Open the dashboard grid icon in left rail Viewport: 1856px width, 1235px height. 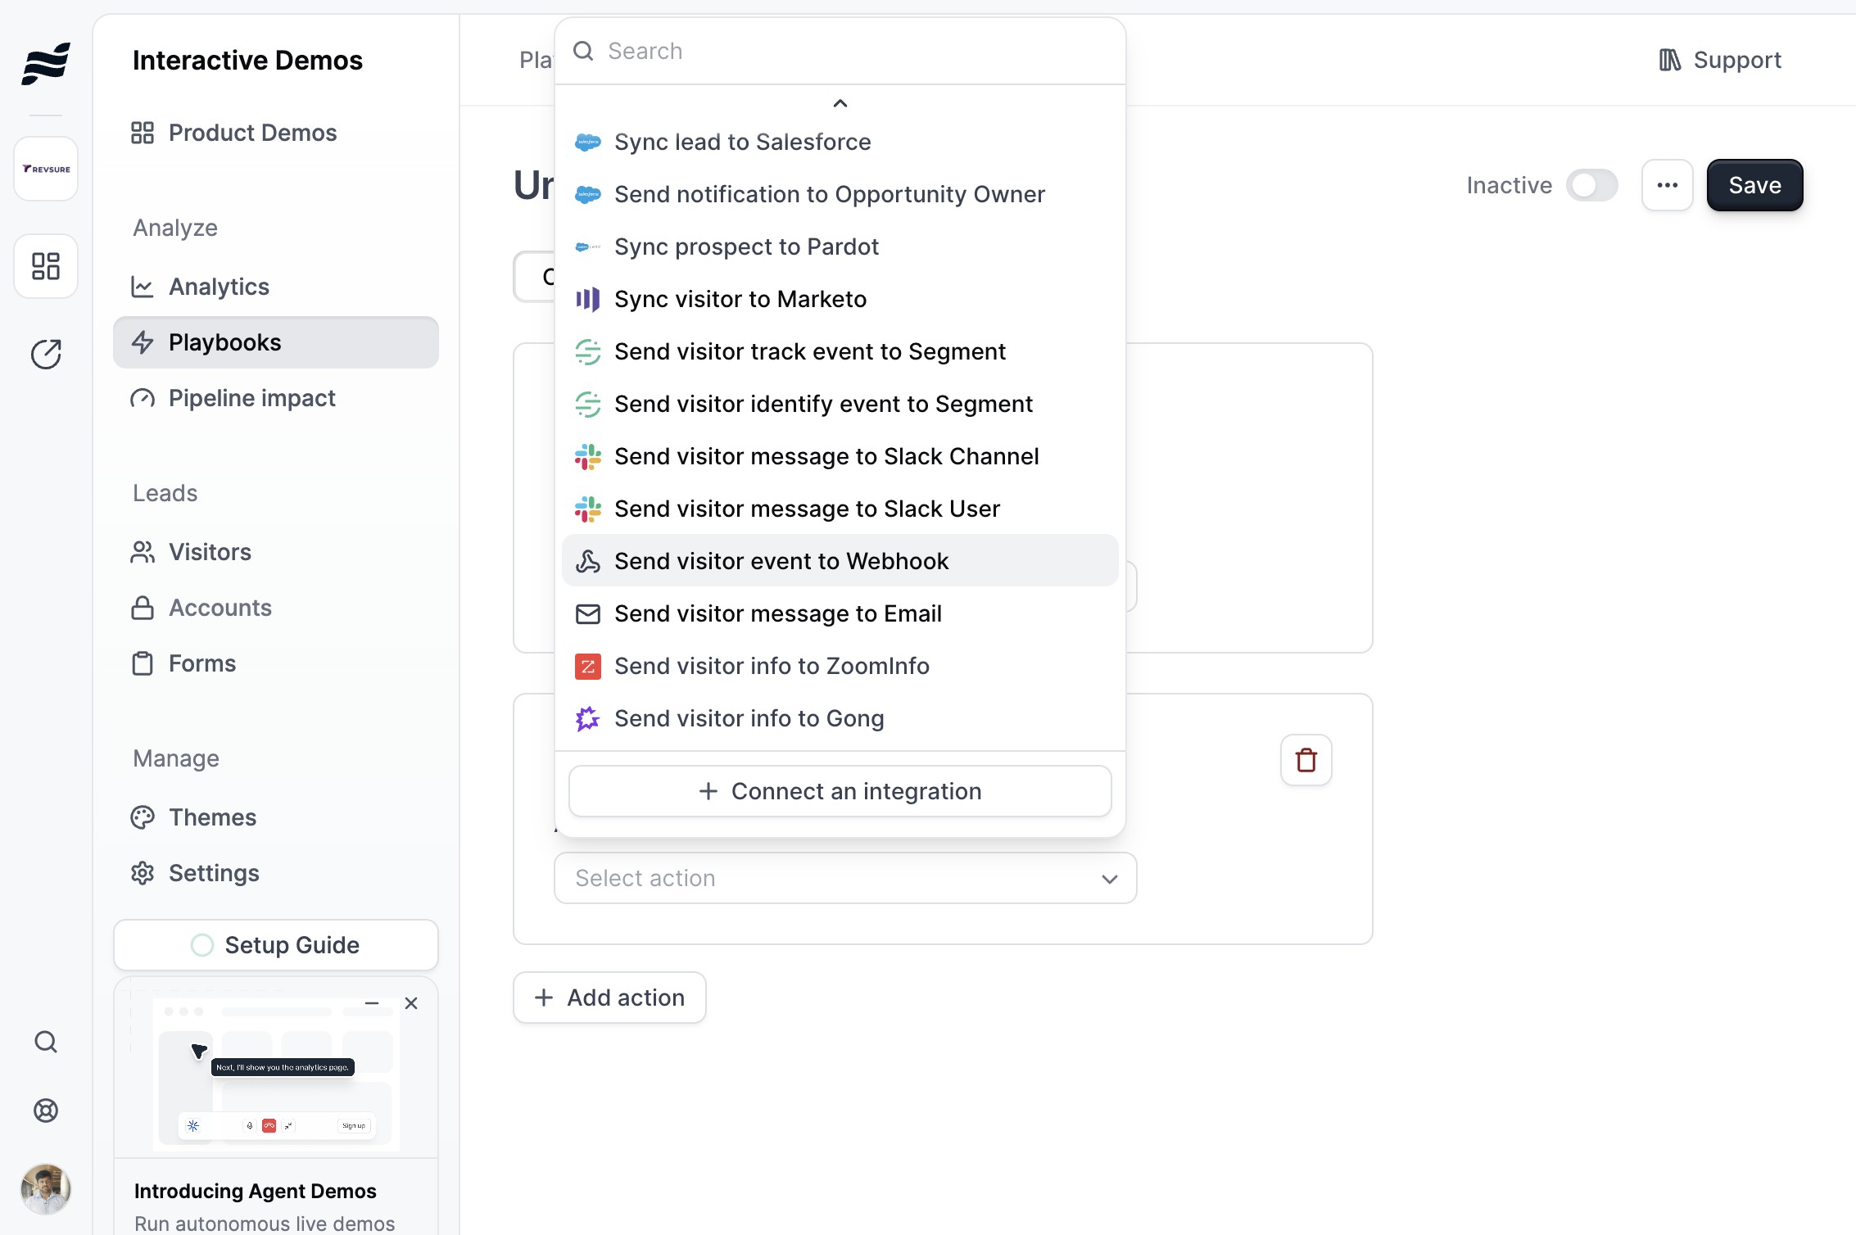46,266
